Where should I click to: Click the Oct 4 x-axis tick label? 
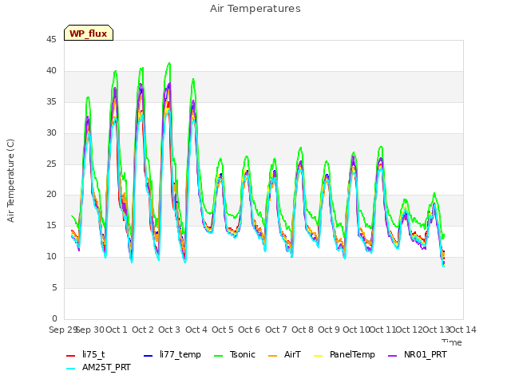tap(196, 330)
